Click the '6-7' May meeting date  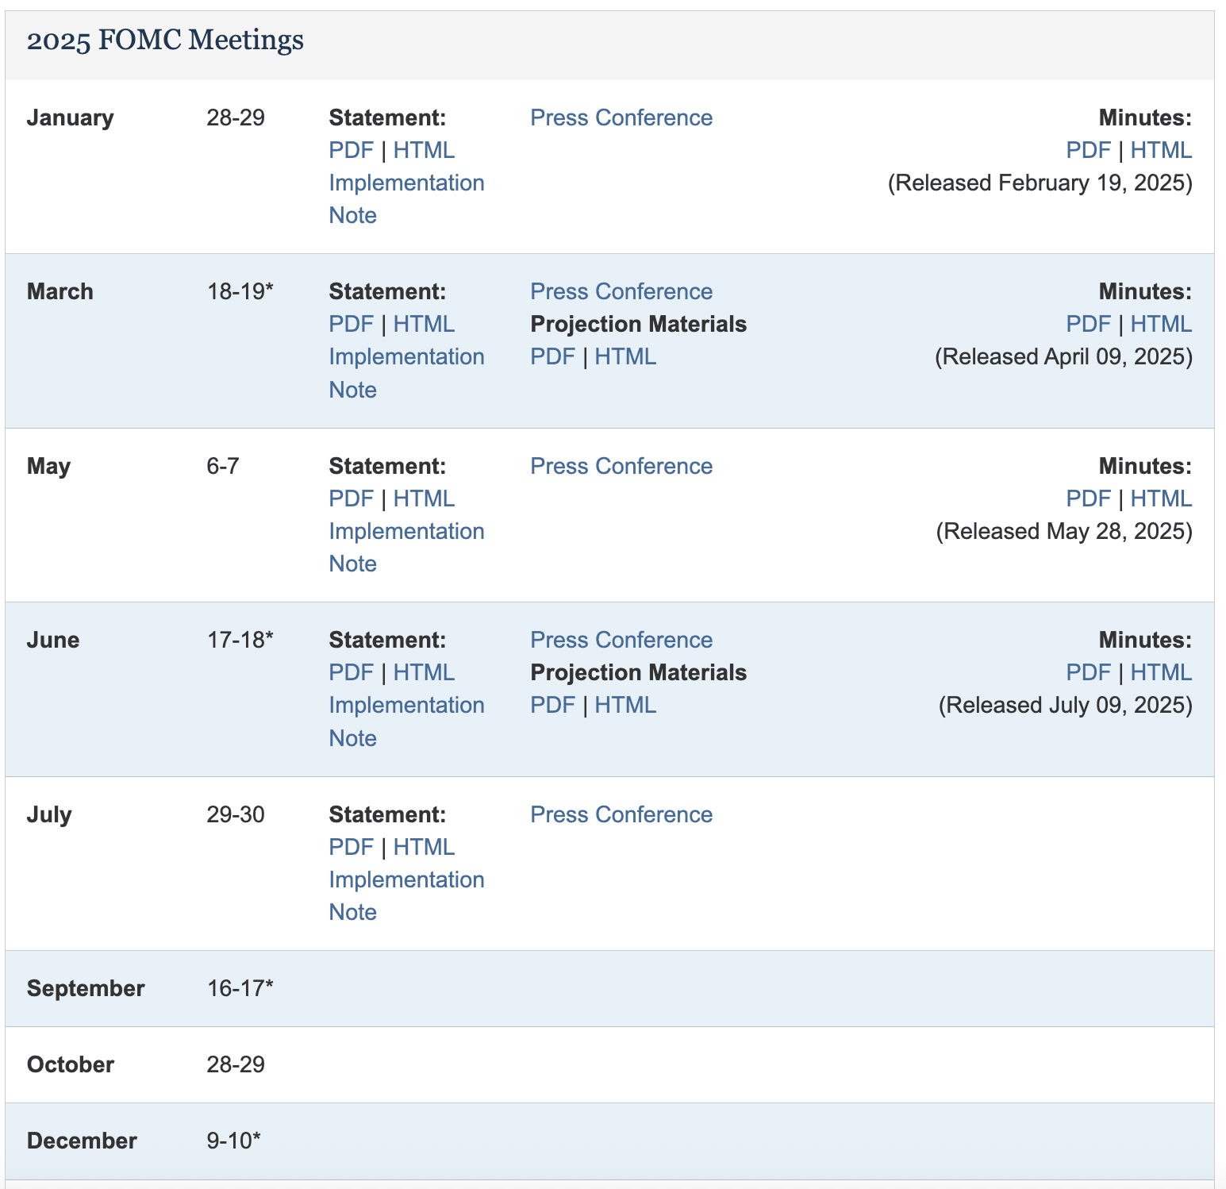pyautogui.click(x=223, y=466)
